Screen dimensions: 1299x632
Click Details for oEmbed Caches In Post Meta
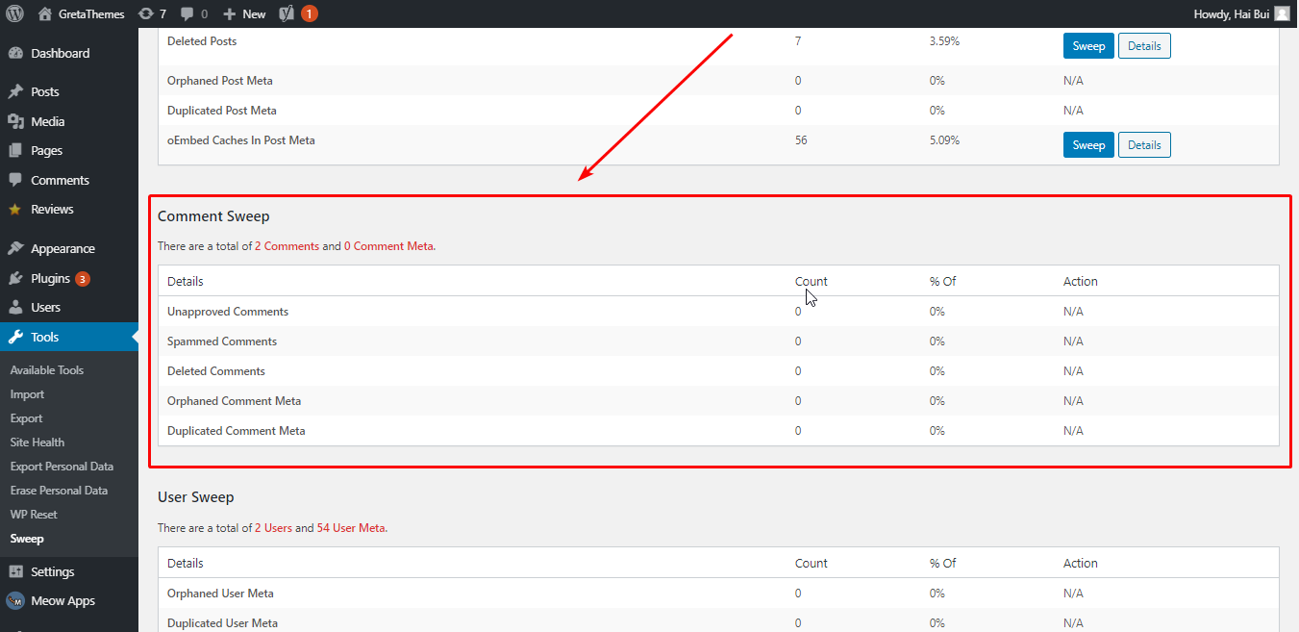point(1144,144)
